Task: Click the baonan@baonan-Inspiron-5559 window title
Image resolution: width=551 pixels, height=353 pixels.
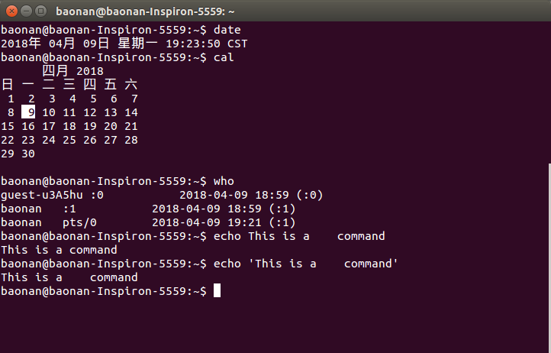Action: (145, 11)
